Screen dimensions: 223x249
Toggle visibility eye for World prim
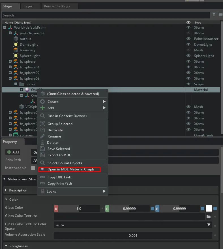[188, 27]
